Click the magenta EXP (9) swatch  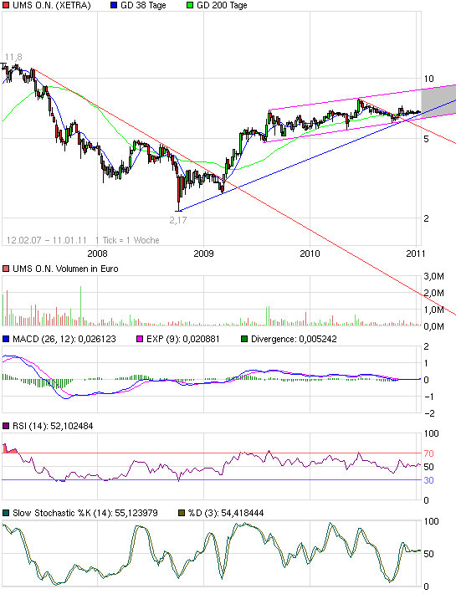coord(140,339)
